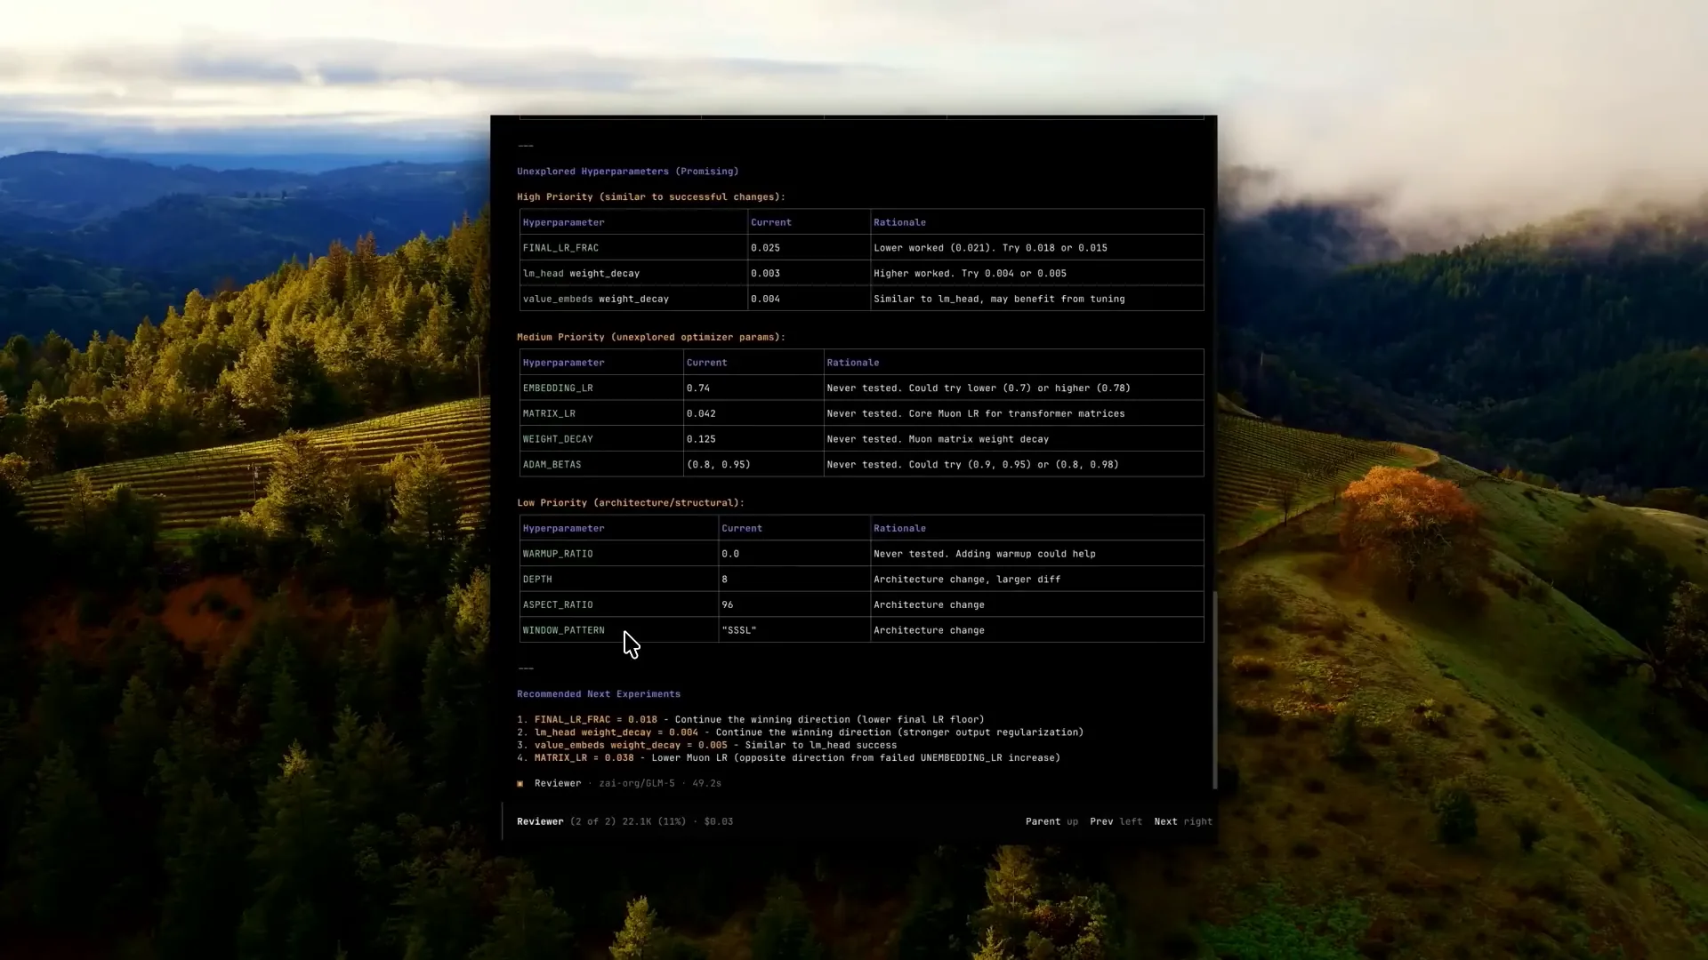Click recommendation 3 'value_embeds weight_decay = 0.005'
The image size is (1708, 960).
[631, 746]
